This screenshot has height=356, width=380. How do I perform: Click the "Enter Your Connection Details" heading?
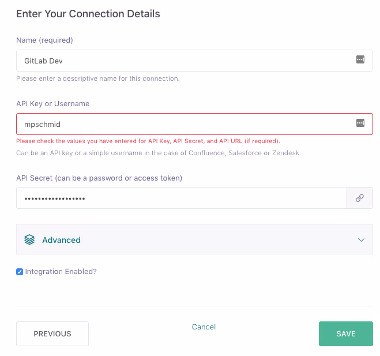pos(88,14)
